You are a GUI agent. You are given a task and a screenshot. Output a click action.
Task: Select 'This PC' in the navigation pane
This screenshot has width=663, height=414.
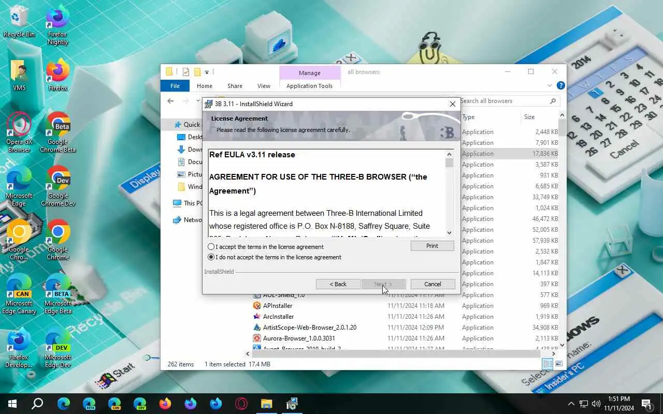click(x=188, y=203)
